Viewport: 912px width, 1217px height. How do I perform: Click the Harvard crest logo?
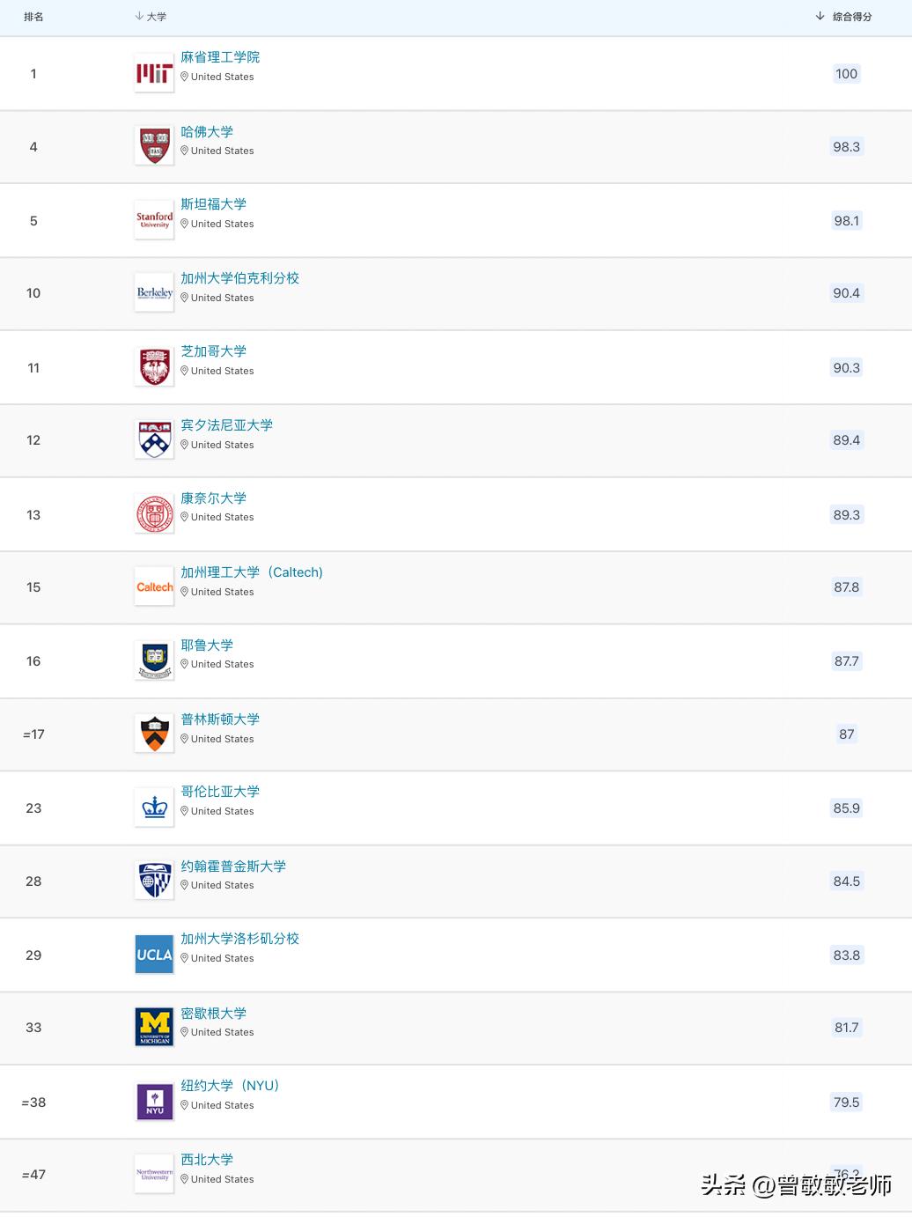[x=154, y=146]
